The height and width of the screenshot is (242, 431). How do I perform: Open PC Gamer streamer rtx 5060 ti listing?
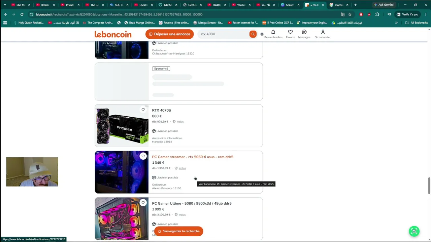point(193,157)
